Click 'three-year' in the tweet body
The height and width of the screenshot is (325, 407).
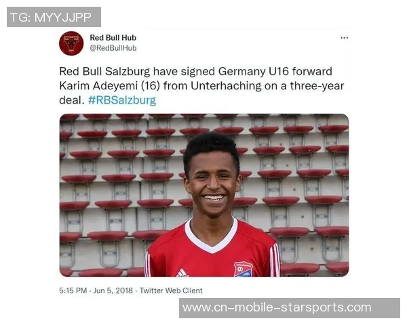point(317,86)
